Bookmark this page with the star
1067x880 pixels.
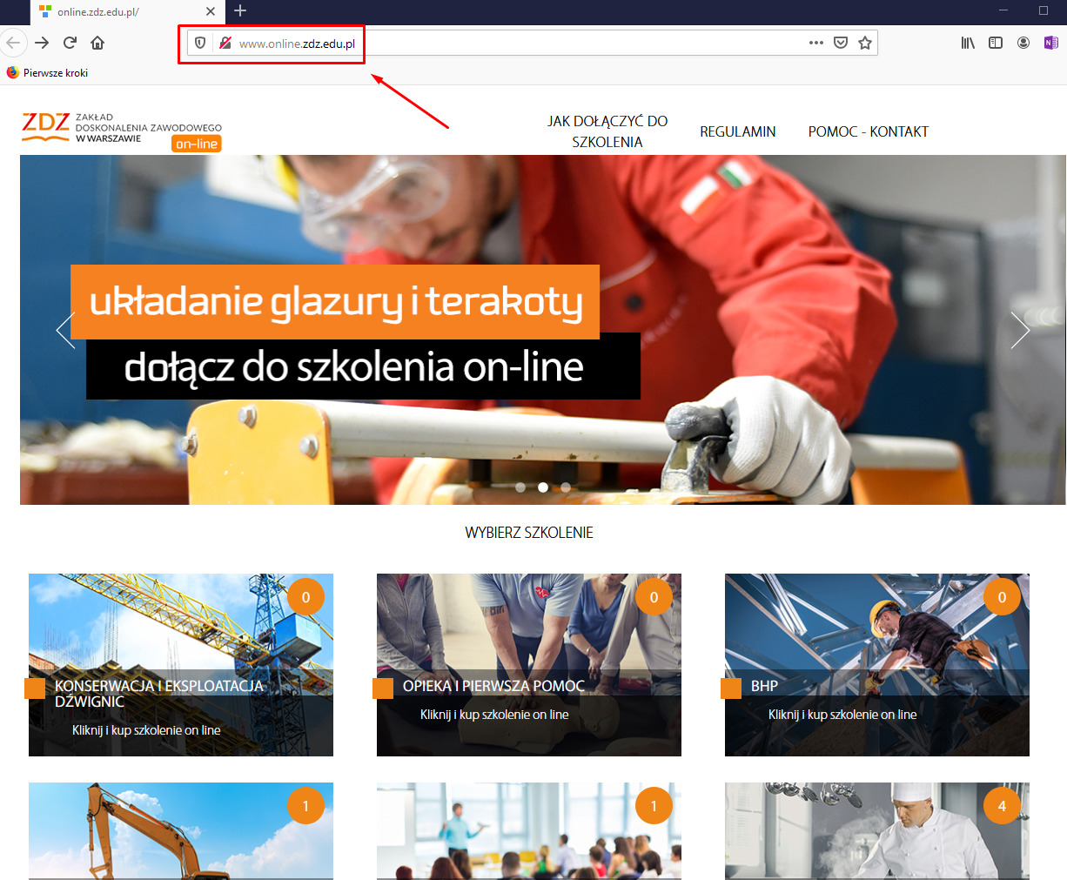pyautogui.click(x=865, y=43)
